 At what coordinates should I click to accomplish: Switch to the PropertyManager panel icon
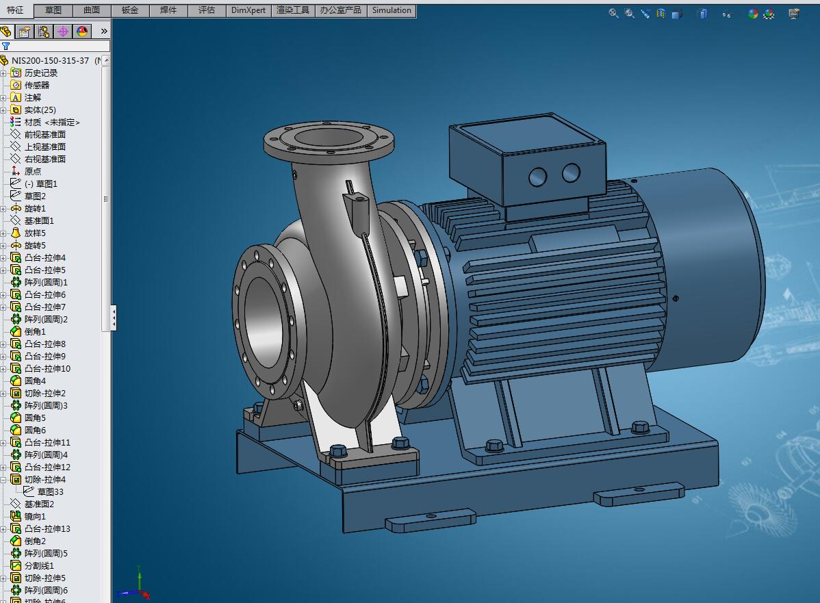click(25, 31)
